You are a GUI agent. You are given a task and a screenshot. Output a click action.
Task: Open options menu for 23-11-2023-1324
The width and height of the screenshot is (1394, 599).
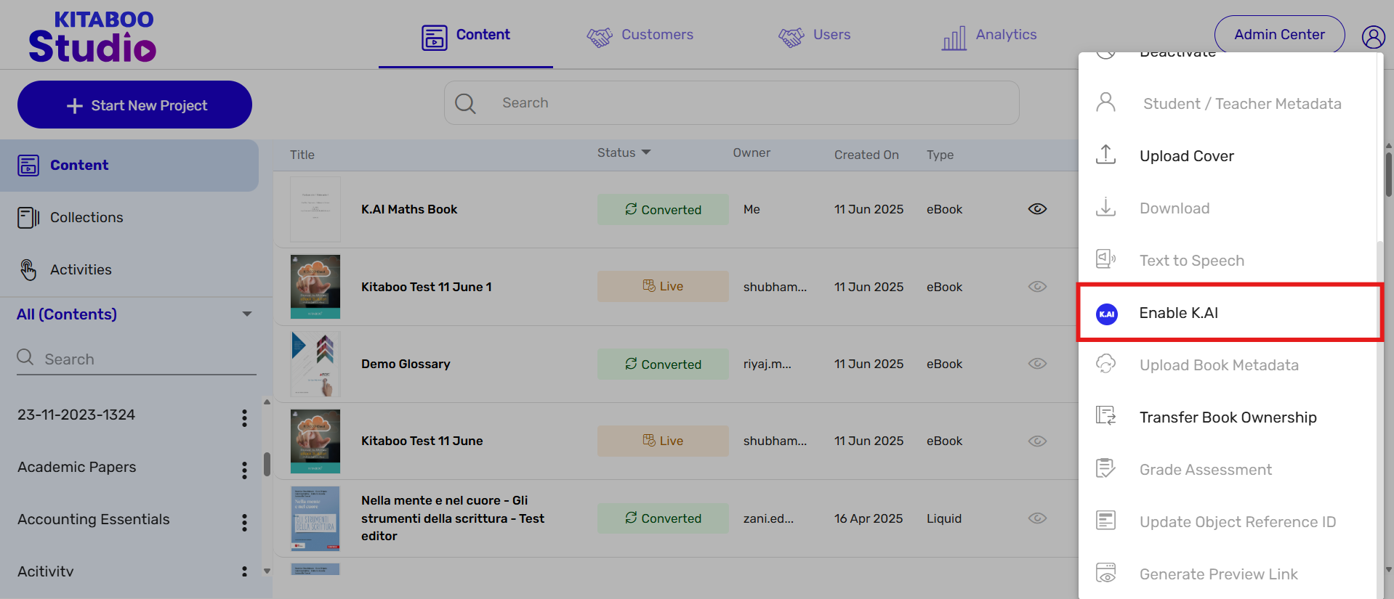[x=244, y=417]
